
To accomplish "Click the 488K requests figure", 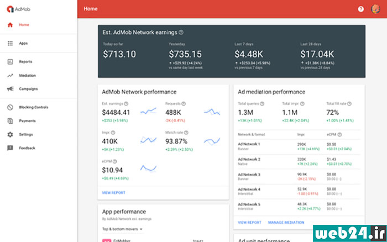I will pyautogui.click(x=173, y=113).
